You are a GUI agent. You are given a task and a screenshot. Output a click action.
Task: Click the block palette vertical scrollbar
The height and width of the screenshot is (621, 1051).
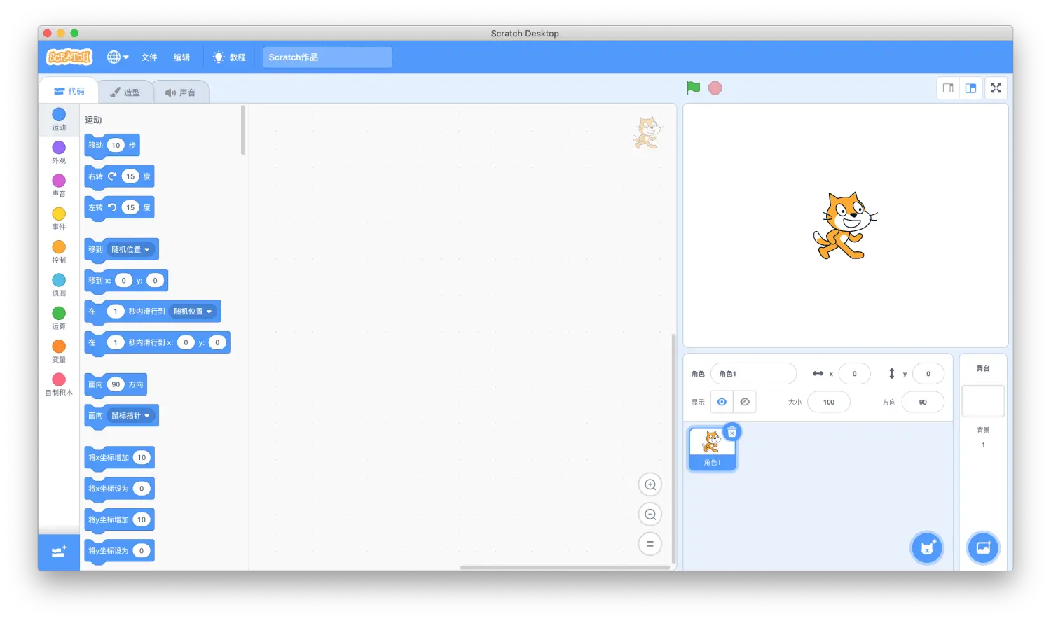tap(243, 130)
